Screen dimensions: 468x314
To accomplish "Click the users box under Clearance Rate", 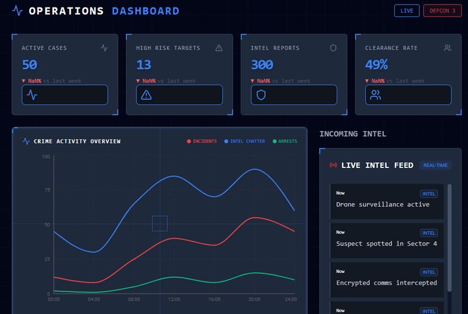I will coord(408,95).
